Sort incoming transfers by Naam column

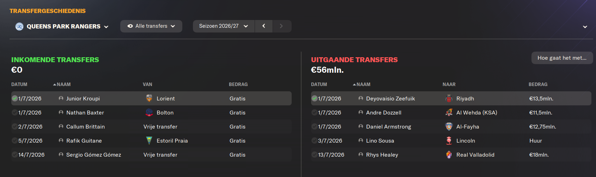click(x=62, y=84)
